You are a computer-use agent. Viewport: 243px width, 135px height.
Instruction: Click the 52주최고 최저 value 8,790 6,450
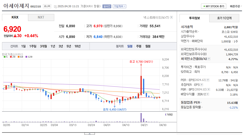click(x=230, y=72)
